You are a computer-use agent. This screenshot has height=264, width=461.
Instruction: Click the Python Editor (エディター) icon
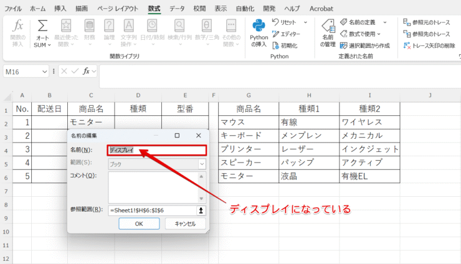pos(275,34)
